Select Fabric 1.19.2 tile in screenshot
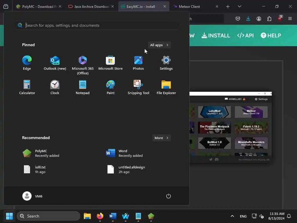This screenshot has width=297, height=223. (x=251, y=128)
